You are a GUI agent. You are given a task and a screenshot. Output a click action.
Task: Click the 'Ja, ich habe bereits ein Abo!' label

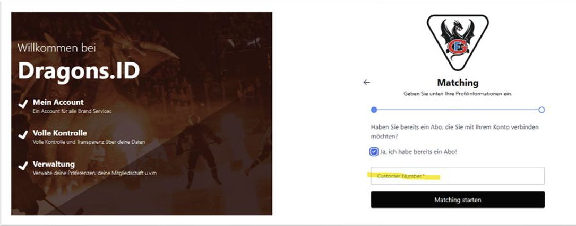[x=418, y=152]
